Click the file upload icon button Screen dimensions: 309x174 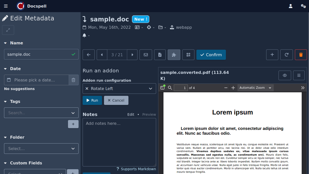click(x=160, y=55)
